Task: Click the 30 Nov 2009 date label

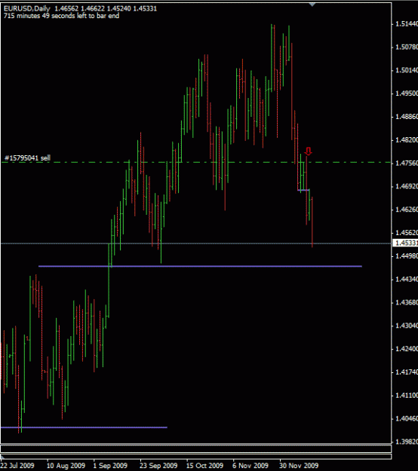Action: 299,465
